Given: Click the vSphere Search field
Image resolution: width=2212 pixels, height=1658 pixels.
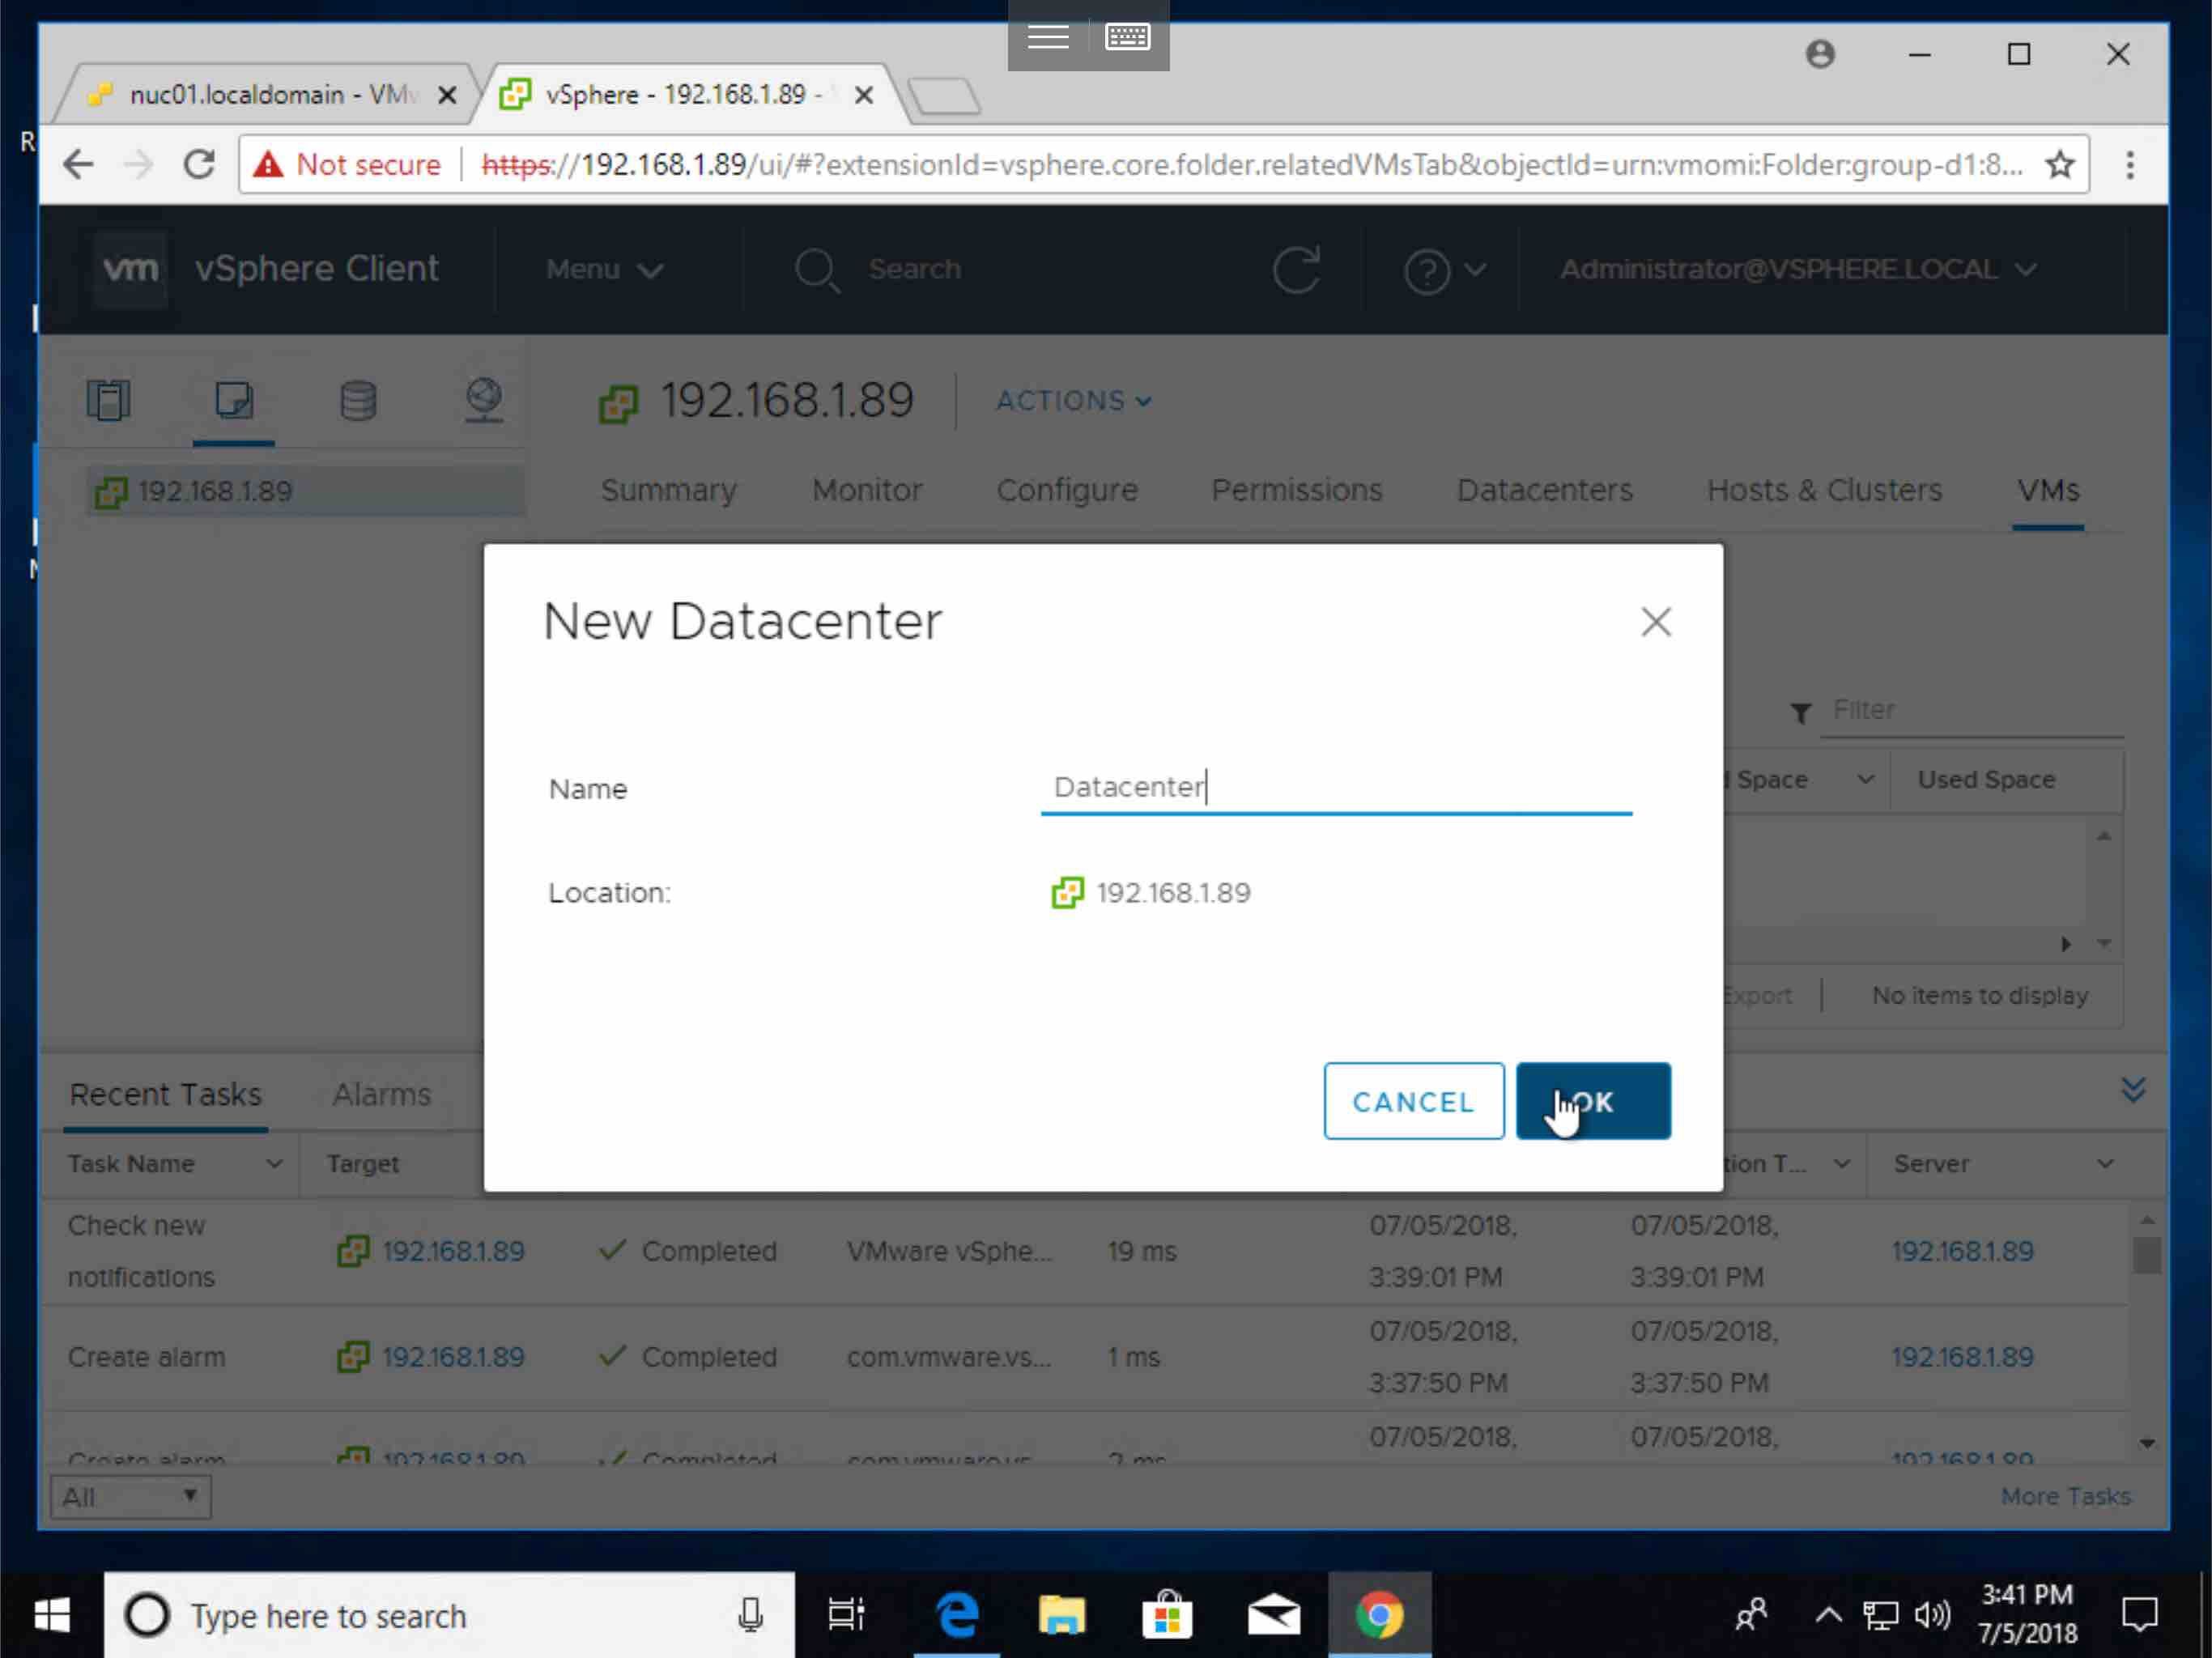Looking at the screenshot, I should click(x=914, y=269).
